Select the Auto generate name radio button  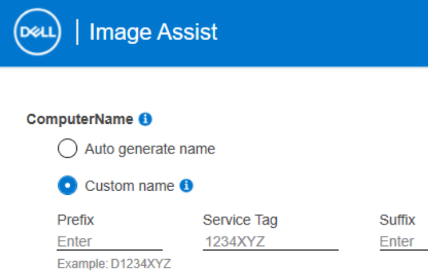click(x=67, y=149)
